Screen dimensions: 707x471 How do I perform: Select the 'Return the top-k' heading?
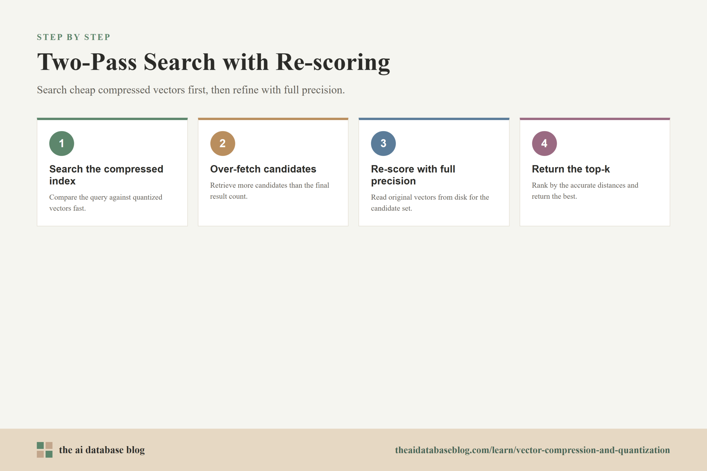[x=571, y=169]
